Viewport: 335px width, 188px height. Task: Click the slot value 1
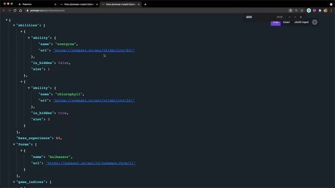point(49,69)
